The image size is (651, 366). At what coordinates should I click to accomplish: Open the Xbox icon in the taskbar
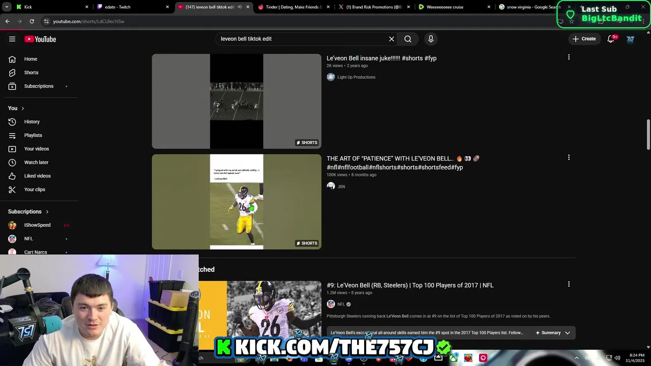point(453,358)
